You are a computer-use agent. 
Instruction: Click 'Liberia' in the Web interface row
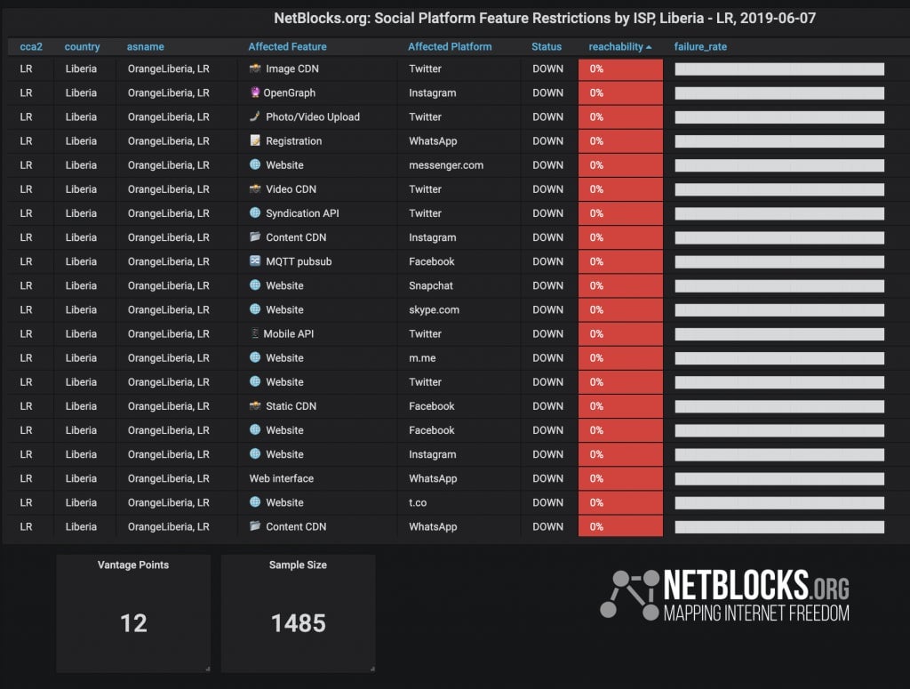pos(81,478)
